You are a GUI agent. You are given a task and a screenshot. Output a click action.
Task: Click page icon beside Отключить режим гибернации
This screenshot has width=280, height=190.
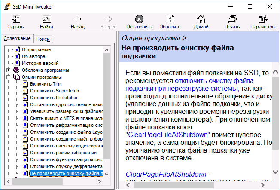point(25,153)
